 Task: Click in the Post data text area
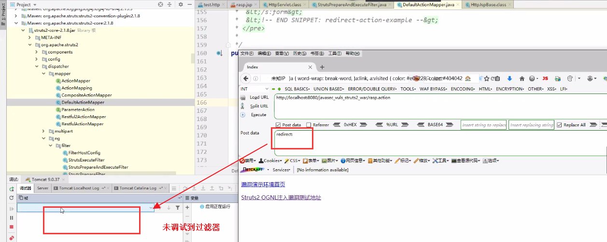435,142
